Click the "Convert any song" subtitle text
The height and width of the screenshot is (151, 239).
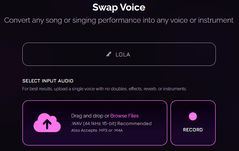coord(119,20)
